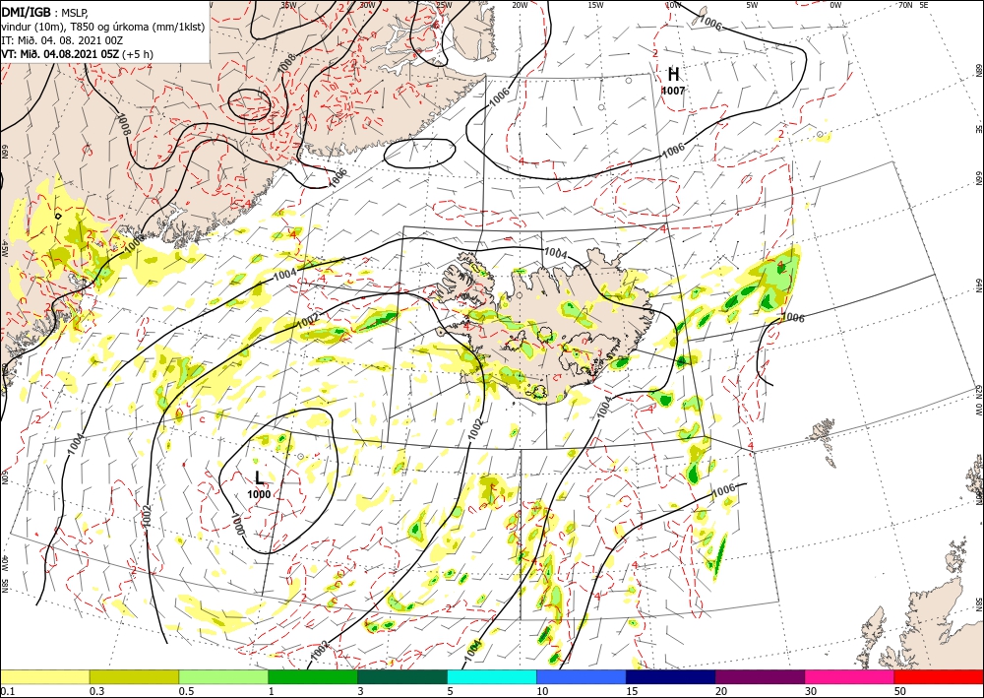Select the purple 20–30 legend swatch

pyautogui.click(x=760, y=677)
